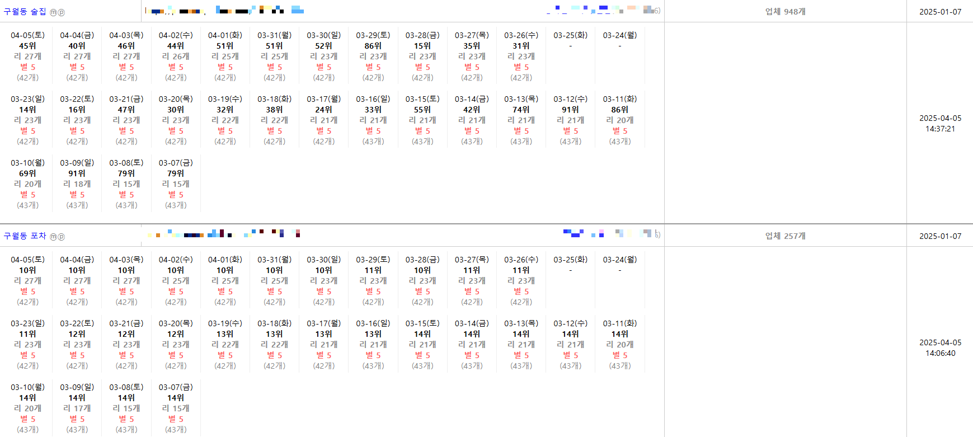This screenshot has height=437, width=973.
Task: Select 13위 under 03-19(수) in 구월동 포차
Action: (x=225, y=334)
